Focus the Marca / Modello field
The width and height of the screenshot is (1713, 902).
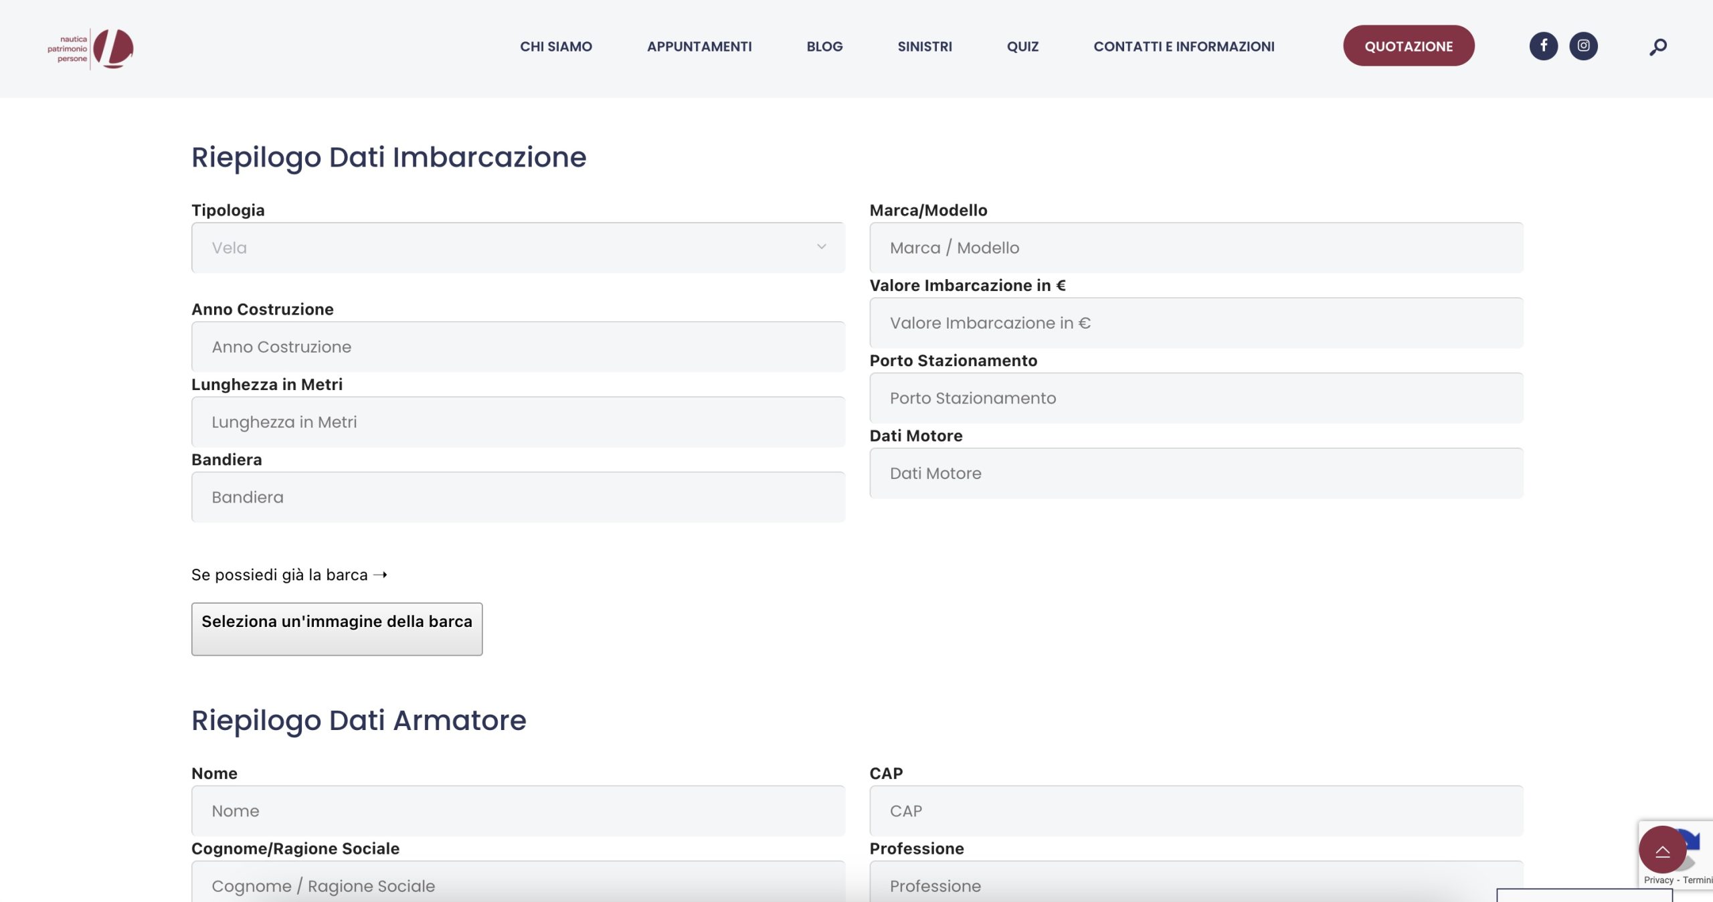1196,248
